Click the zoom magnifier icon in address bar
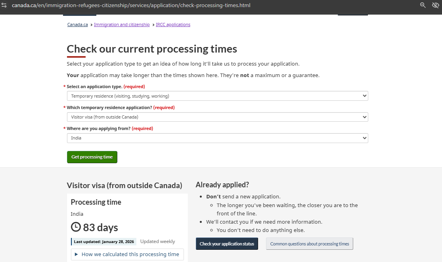 coord(423,5)
